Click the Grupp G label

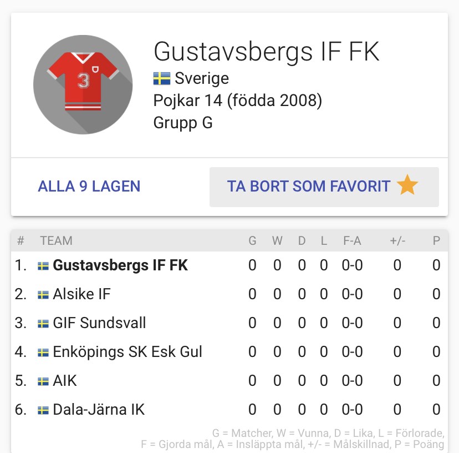point(183,122)
